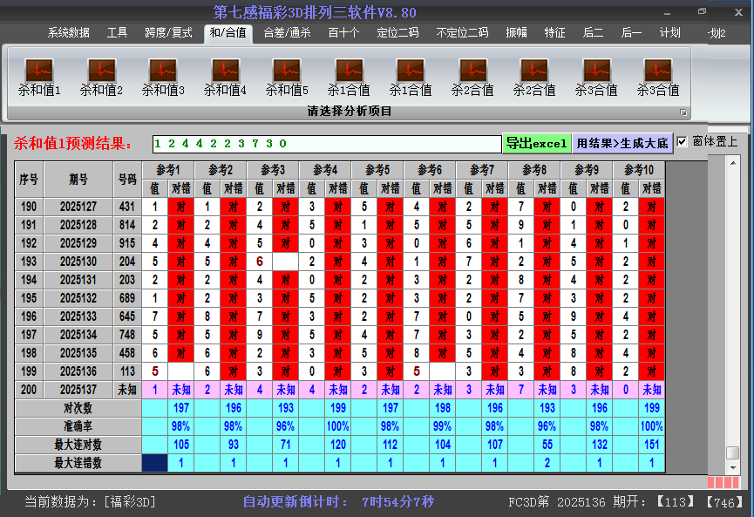Click the table scrollbar down arrow
The image size is (754, 517).
click(733, 467)
